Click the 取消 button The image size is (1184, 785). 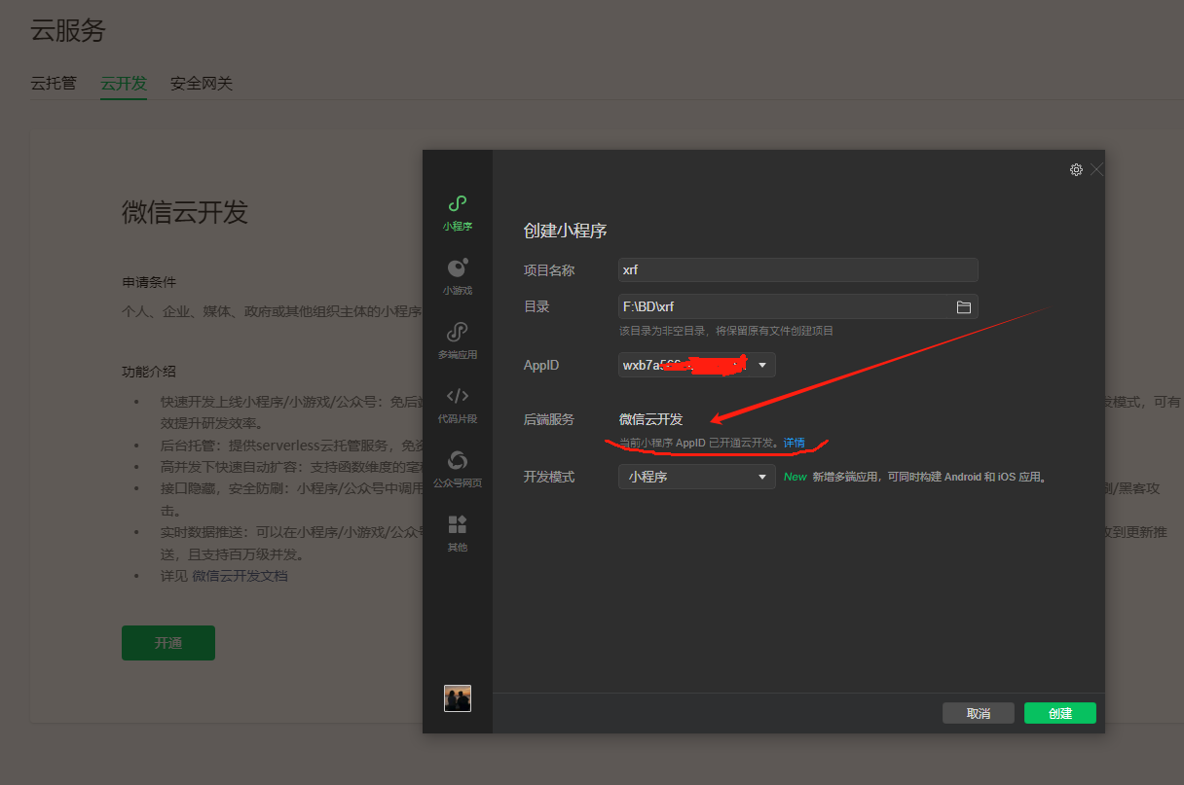(979, 713)
